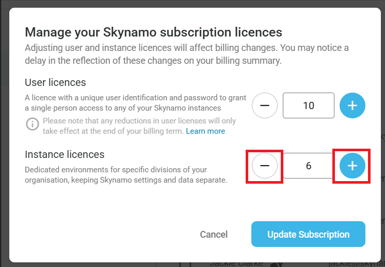Cancel the subscription changes
Viewport: 385px width, 267px height.
click(214, 235)
